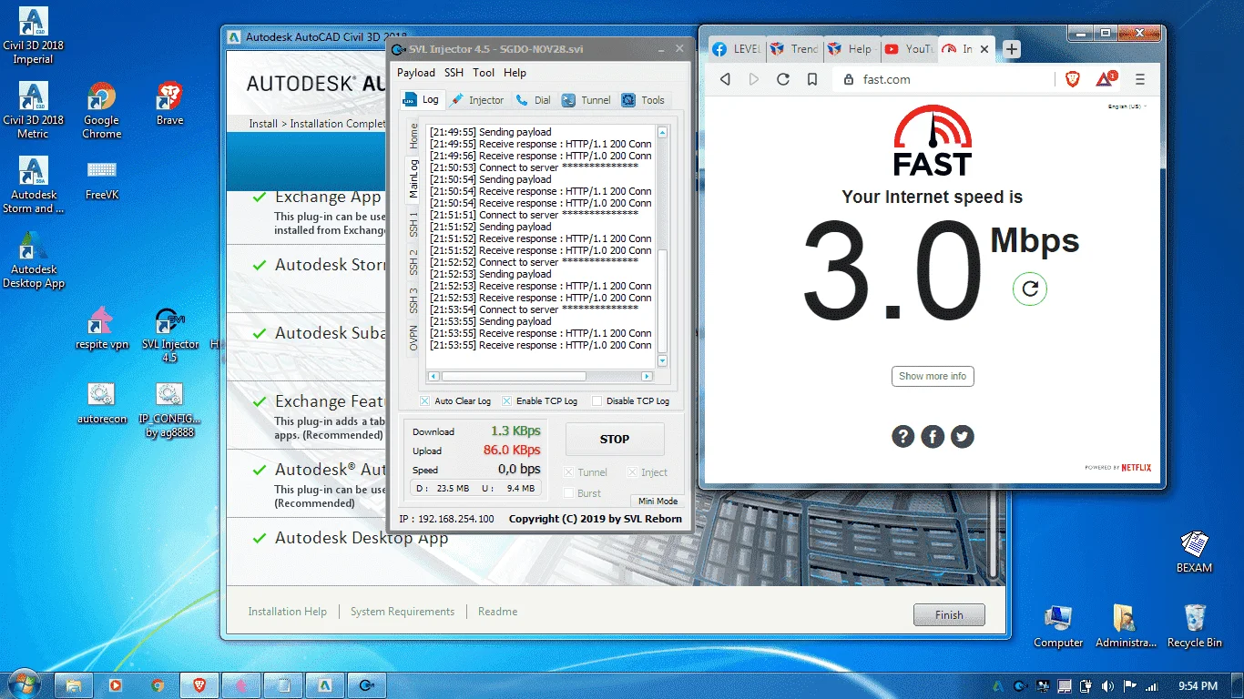Select the SSH 3 vertical tab
The image size is (1244, 699).
[413, 300]
